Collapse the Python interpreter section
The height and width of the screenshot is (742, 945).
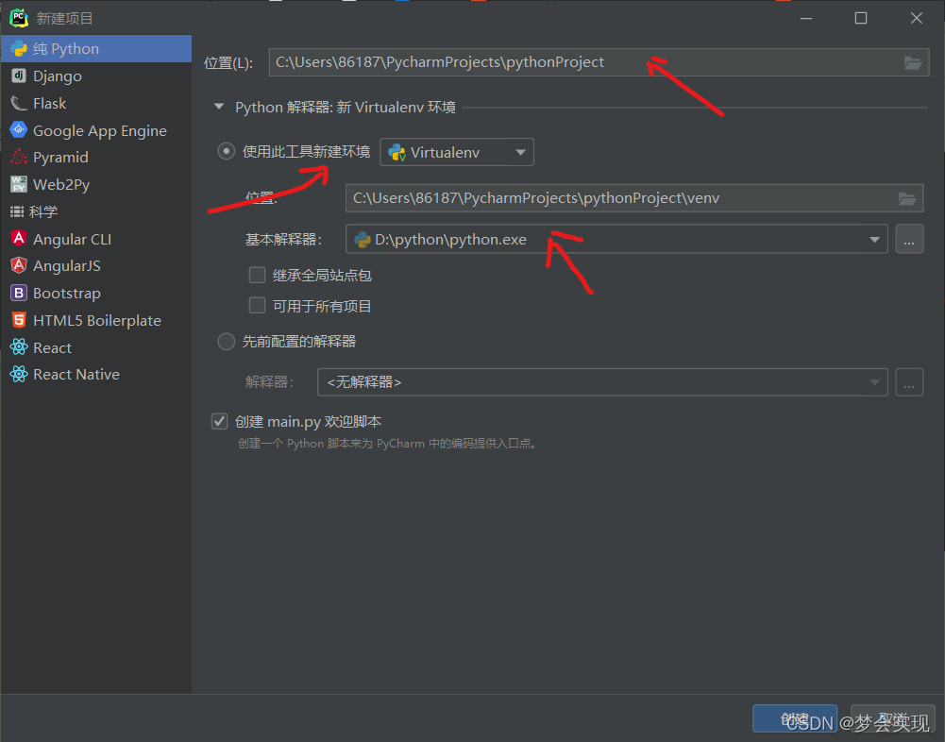point(219,108)
